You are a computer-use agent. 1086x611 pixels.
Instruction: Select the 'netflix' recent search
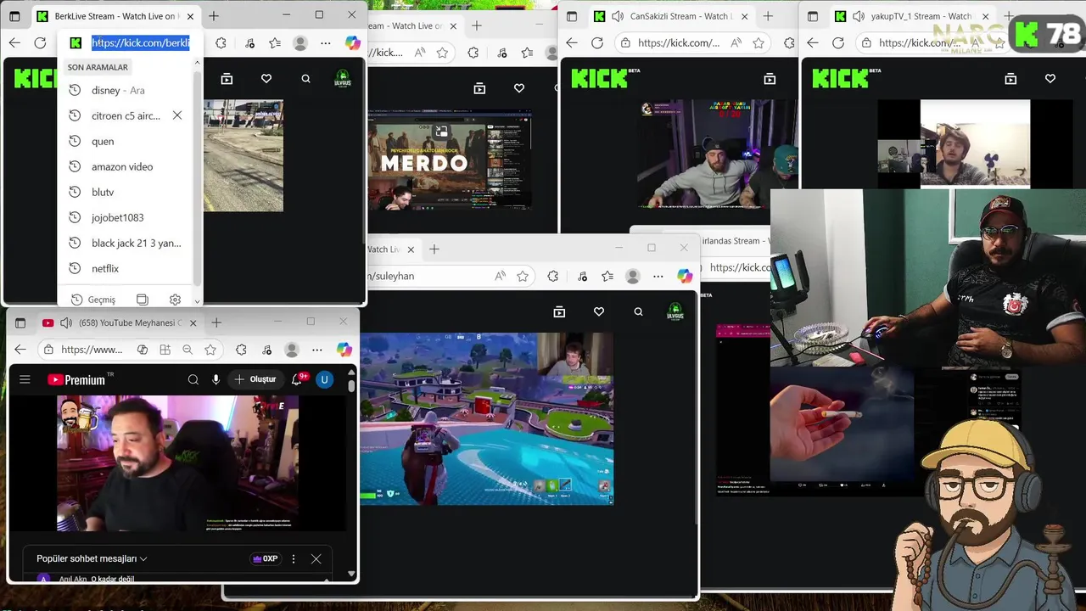click(127, 268)
